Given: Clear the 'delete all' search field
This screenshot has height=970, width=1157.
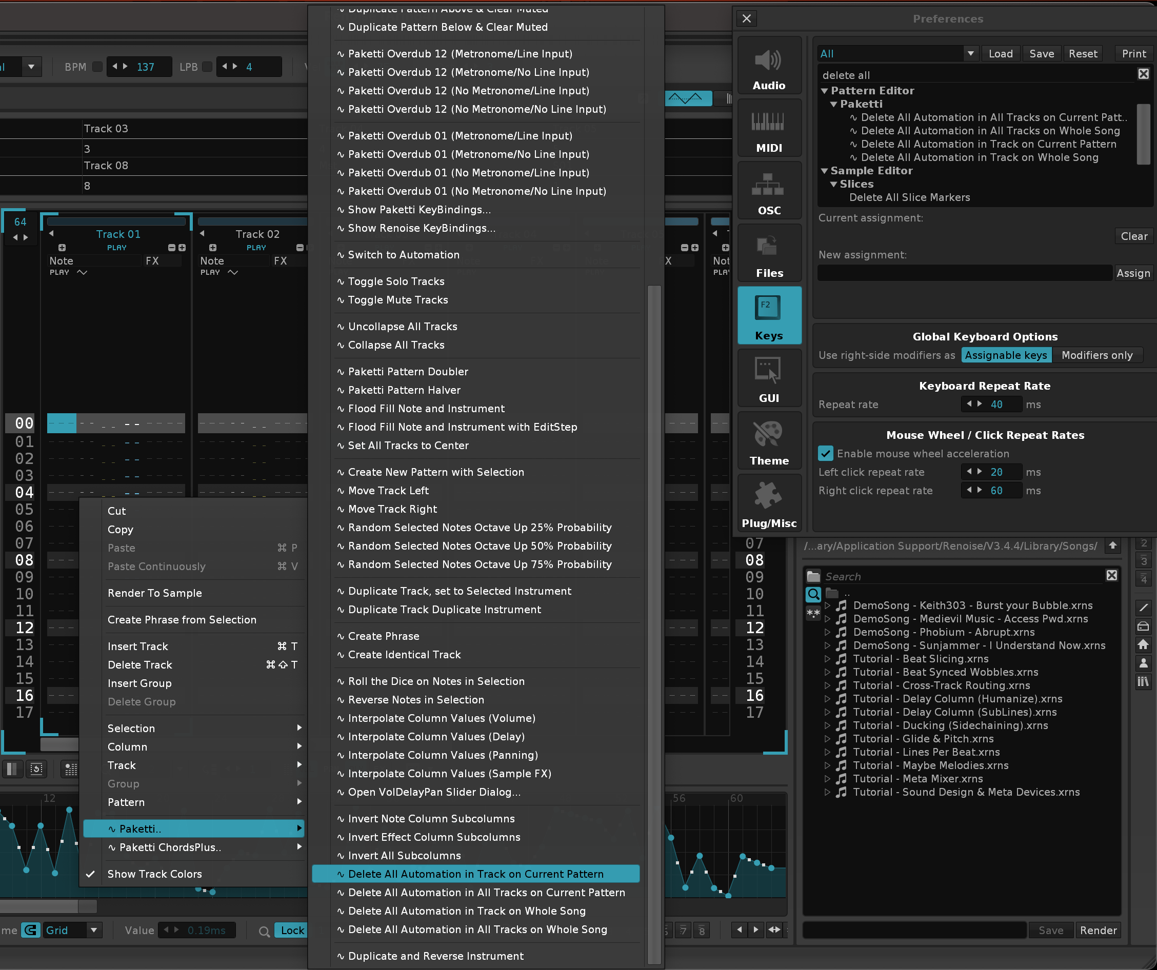Looking at the screenshot, I should (x=1143, y=74).
